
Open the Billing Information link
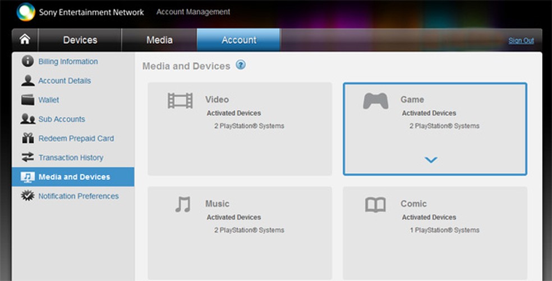coord(68,62)
